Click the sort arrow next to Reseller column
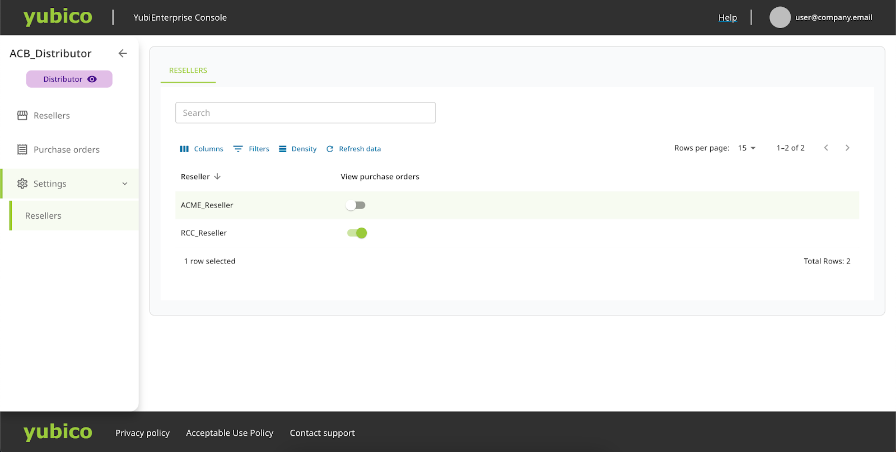The height and width of the screenshot is (452, 896). pos(217,176)
